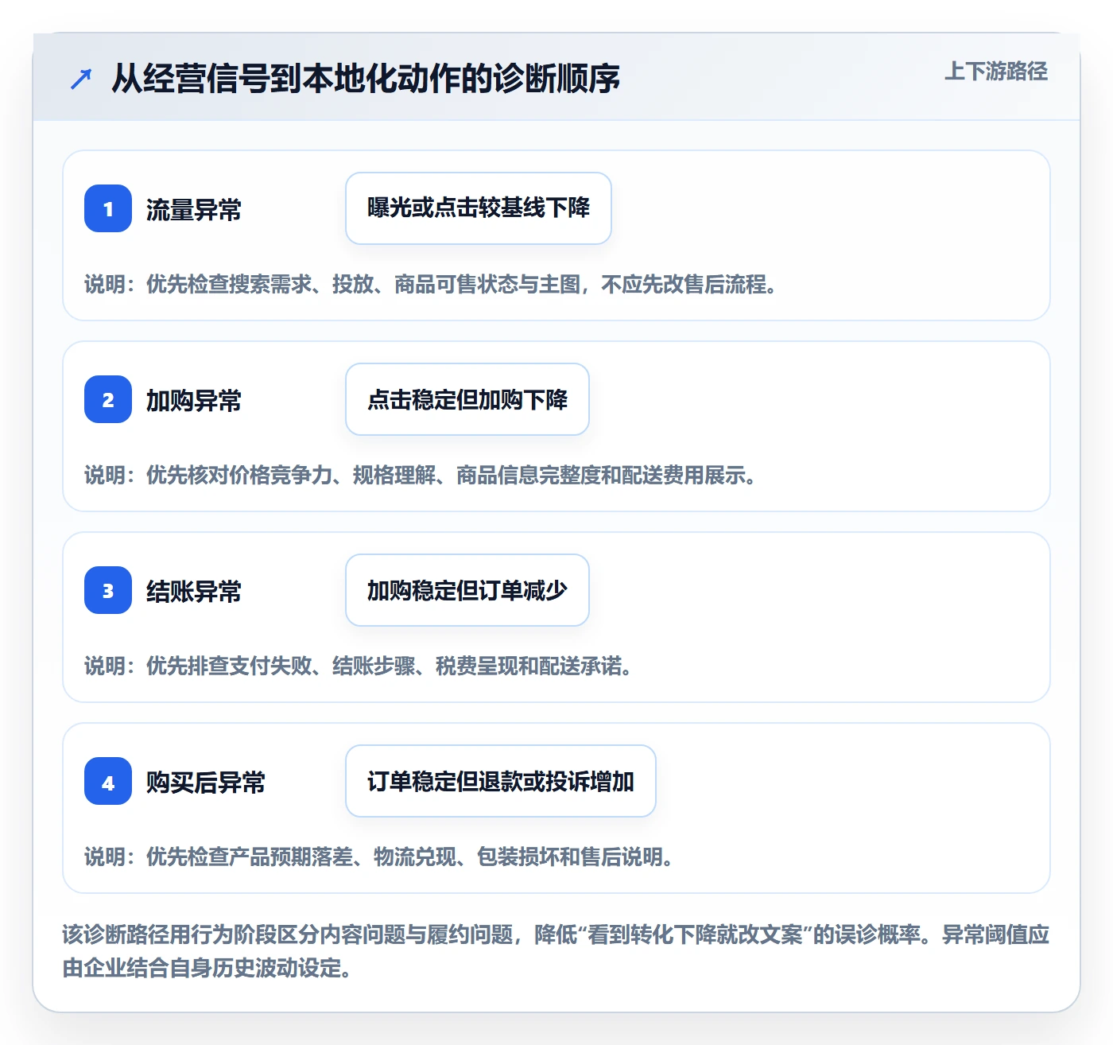The width and height of the screenshot is (1113, 1045).
Task: Click the step 1 number badge
Action: pos(108,208)
